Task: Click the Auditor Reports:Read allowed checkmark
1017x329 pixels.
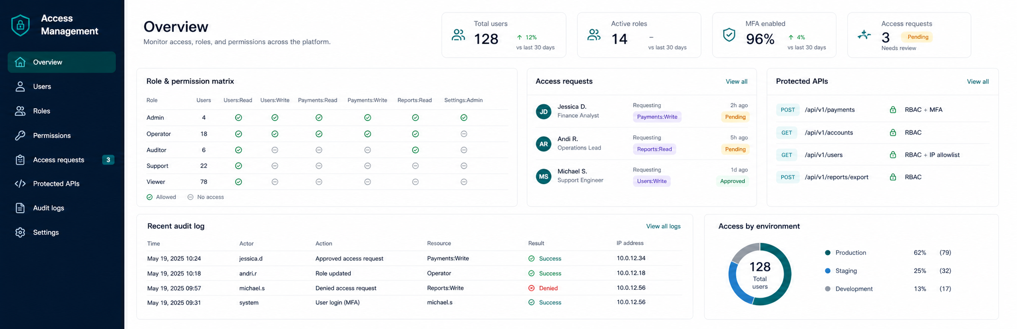Action: tap(415, 150)
